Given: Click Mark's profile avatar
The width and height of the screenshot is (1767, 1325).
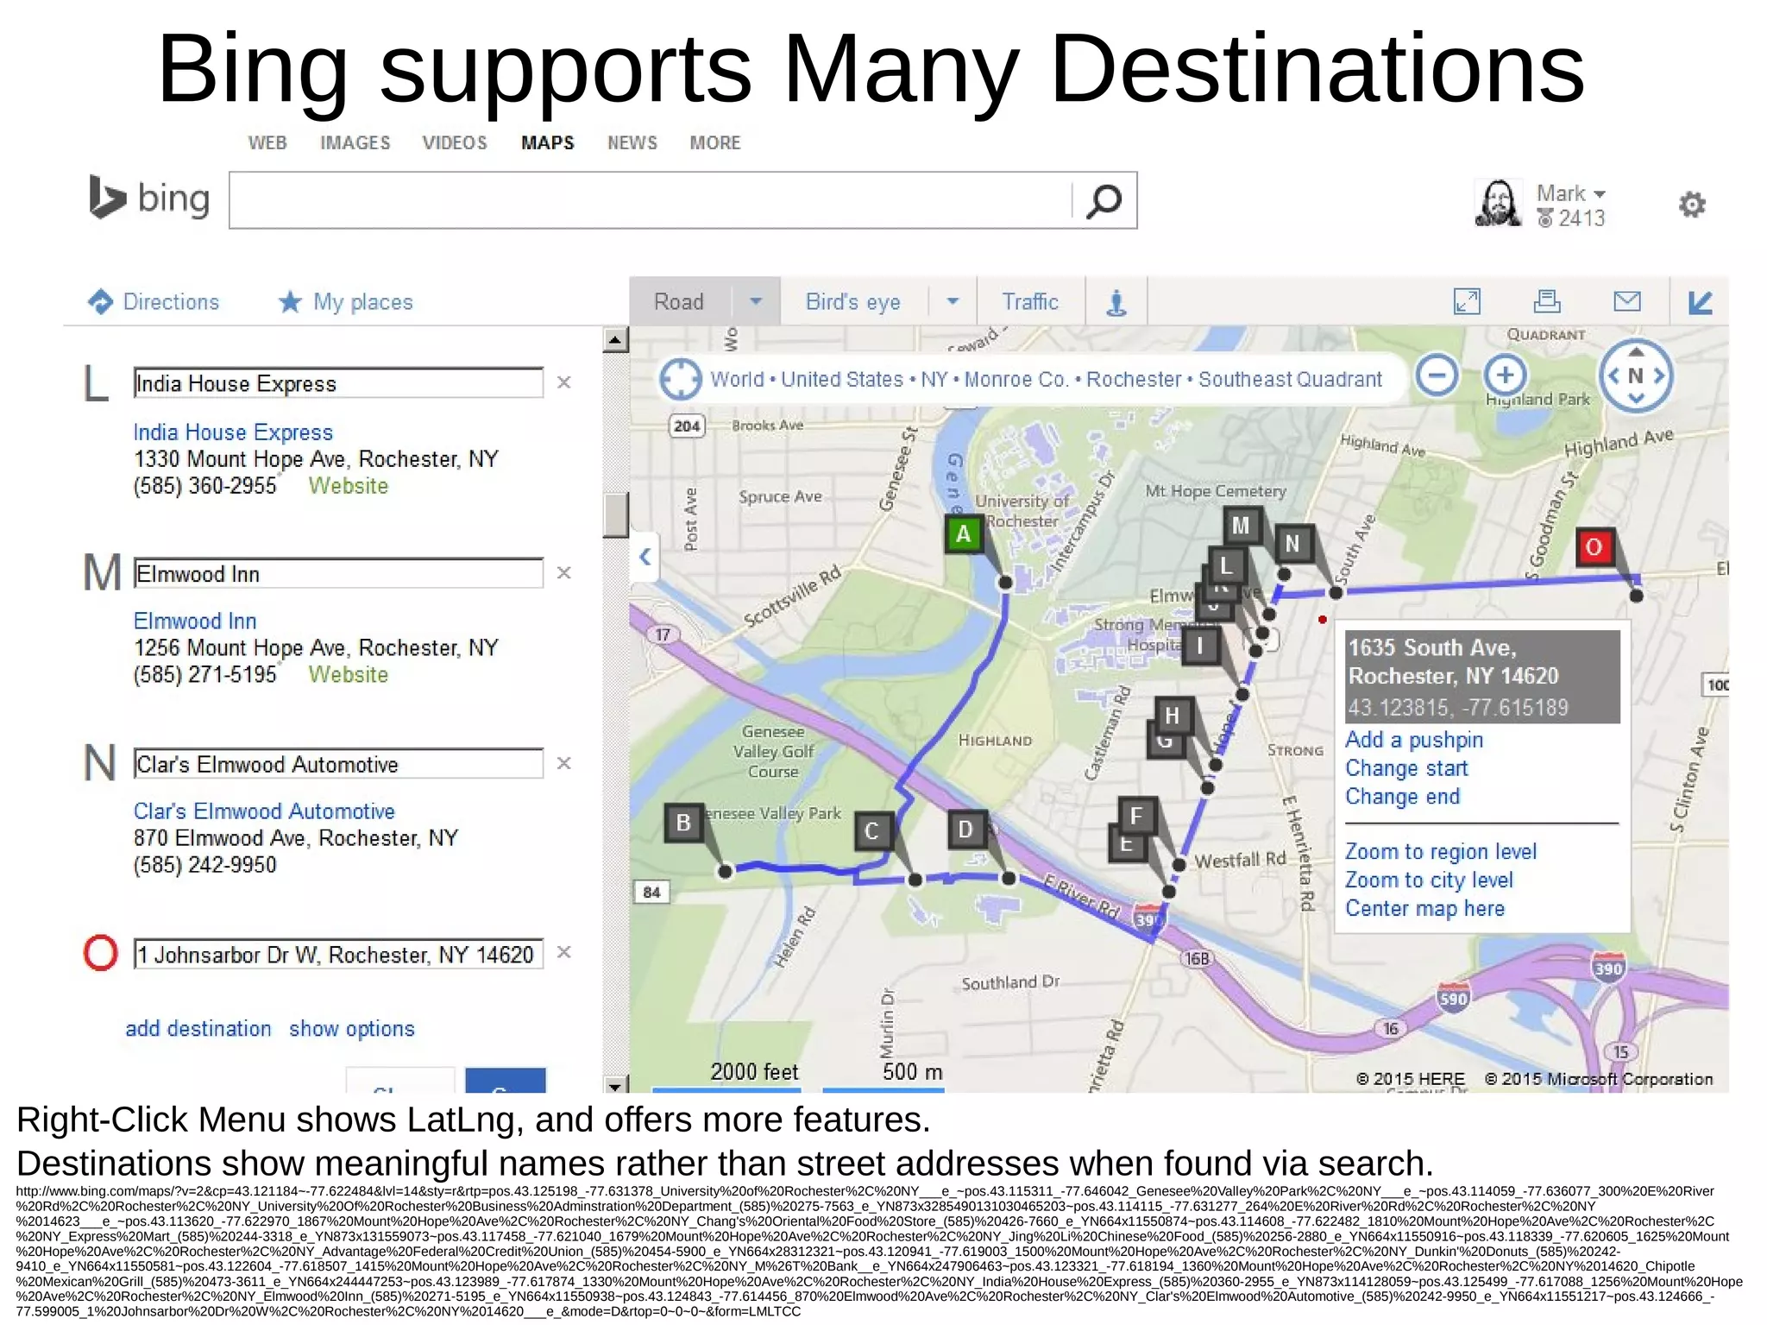Looking at the screenshot, I should (x=1499, y=204).
